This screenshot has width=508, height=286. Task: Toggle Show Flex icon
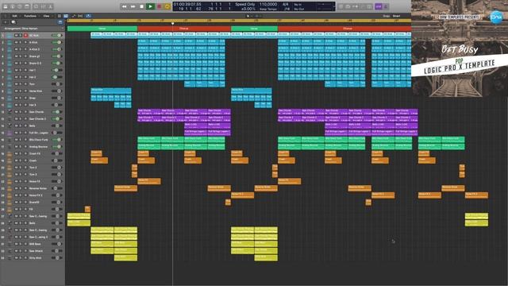tap(80, 16)
